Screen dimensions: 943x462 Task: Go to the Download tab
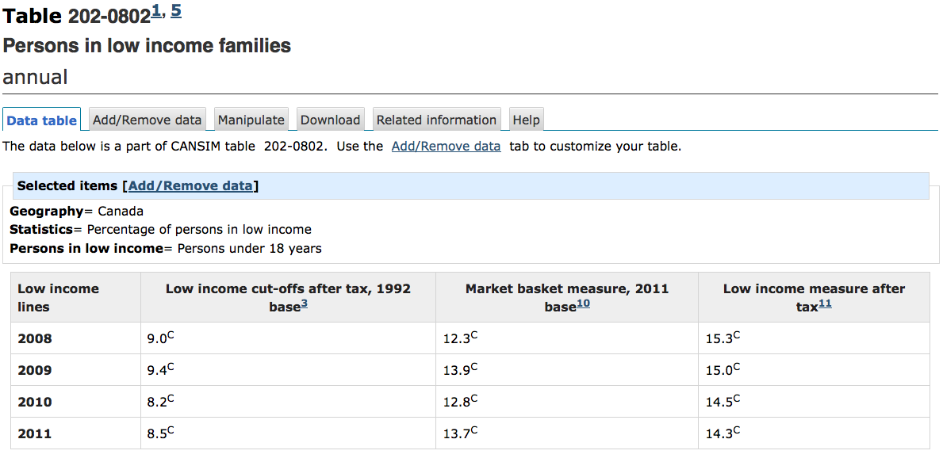click(330, 120)
